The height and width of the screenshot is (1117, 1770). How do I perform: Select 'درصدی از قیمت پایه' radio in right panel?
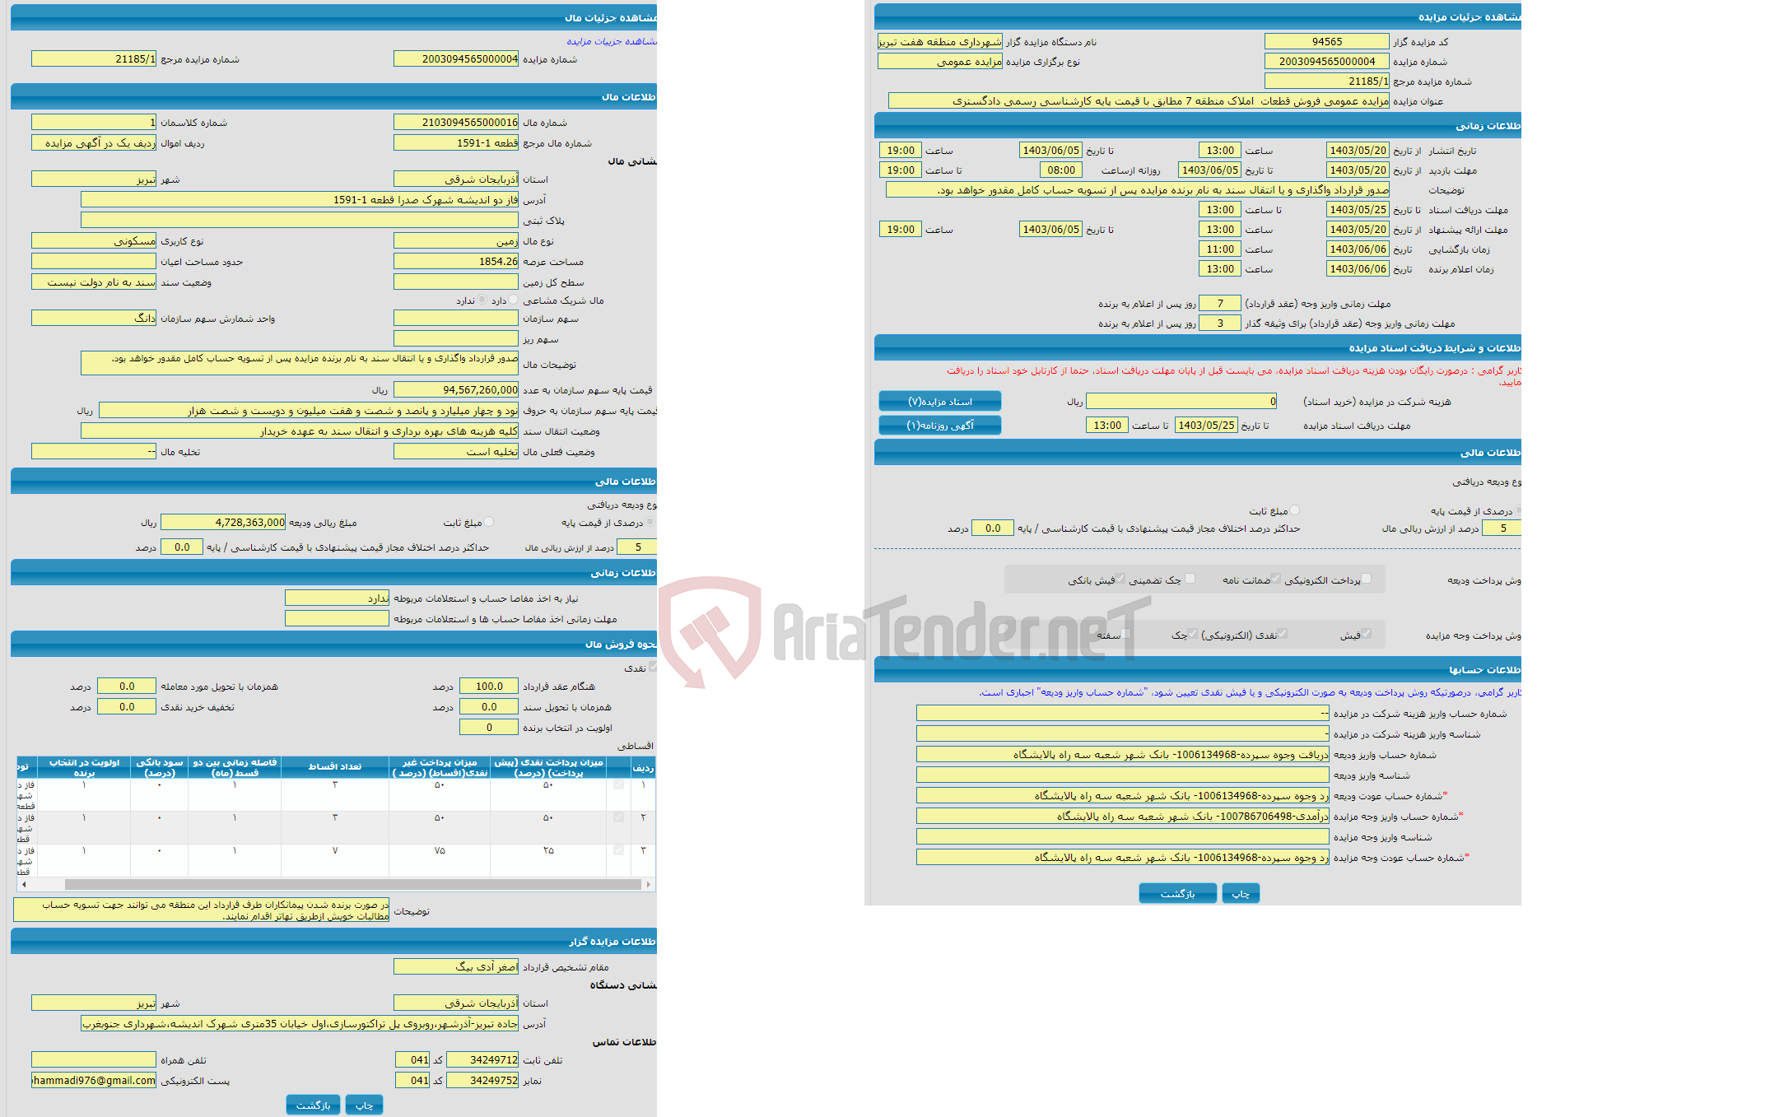tap(1518, 510)
